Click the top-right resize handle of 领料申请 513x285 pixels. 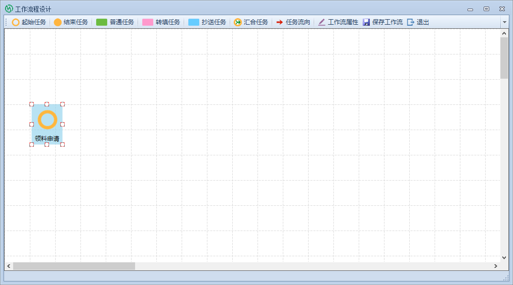coord(62,104)
